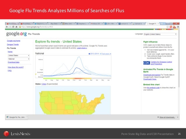Switch to the Inbox Gmail tab
Viewport: 186px width, 139px height.
96,24
